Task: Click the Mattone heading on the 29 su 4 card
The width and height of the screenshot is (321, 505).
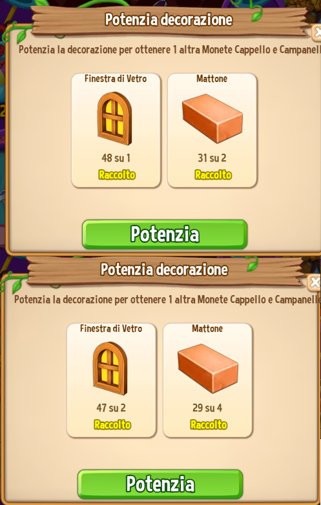Action: [207, 329]
